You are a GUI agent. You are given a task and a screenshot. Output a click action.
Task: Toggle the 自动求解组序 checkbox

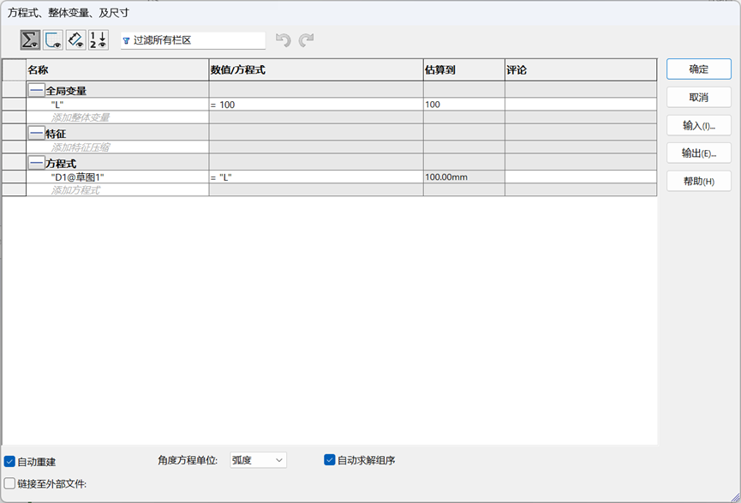tap(330, 460)
